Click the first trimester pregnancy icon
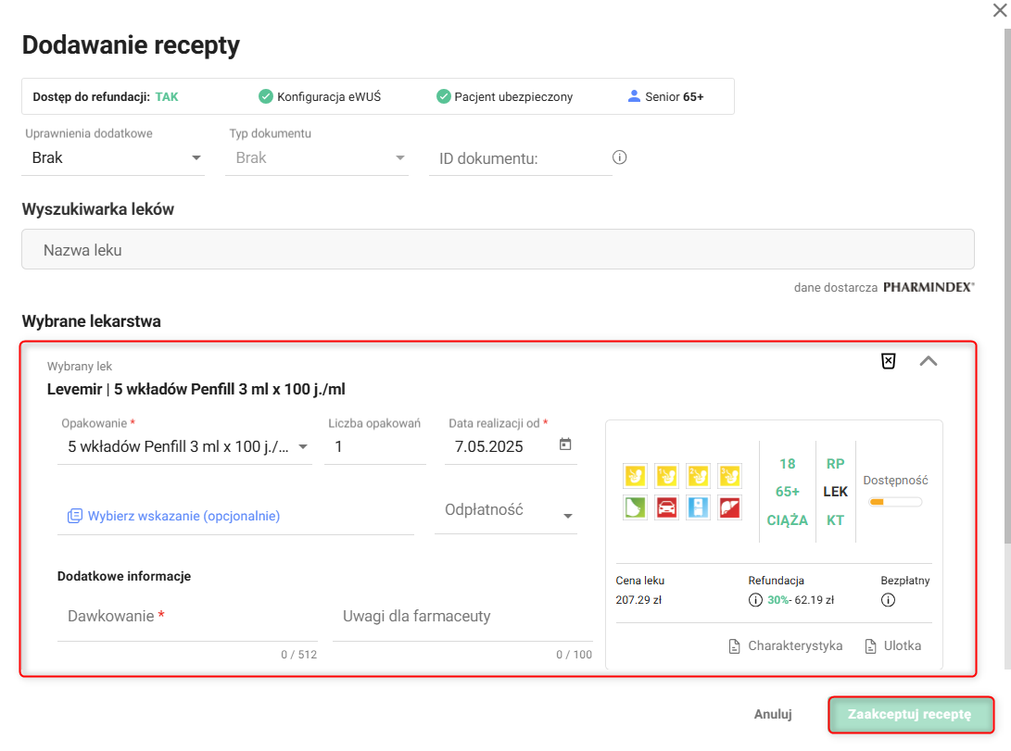This screenshot has width=1011, height=751. pyautogui.click(x=666, y=476)
